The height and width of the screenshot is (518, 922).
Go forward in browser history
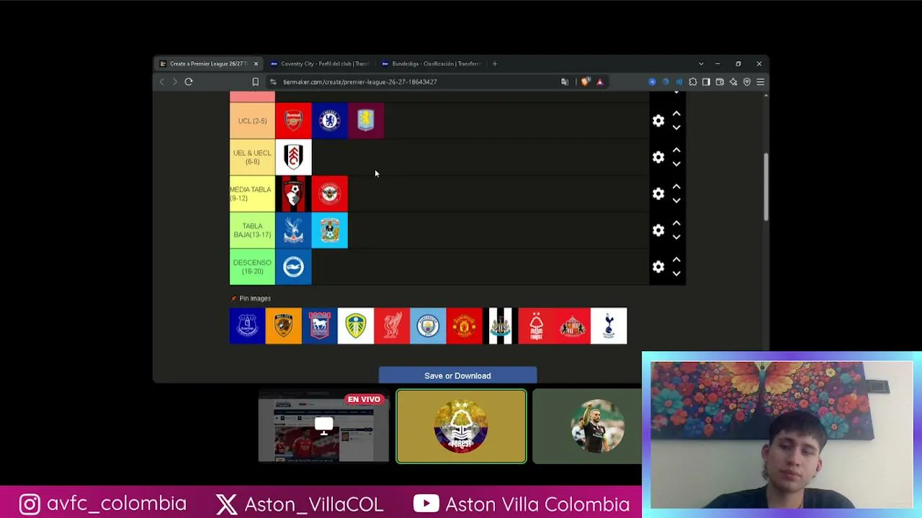(174, 82)
